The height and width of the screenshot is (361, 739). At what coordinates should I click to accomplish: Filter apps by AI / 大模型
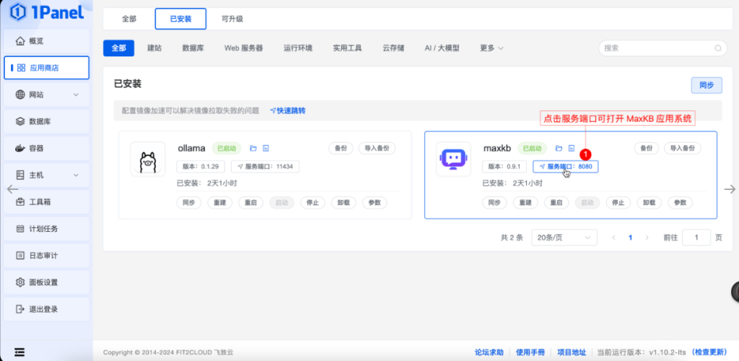(442, 48)
